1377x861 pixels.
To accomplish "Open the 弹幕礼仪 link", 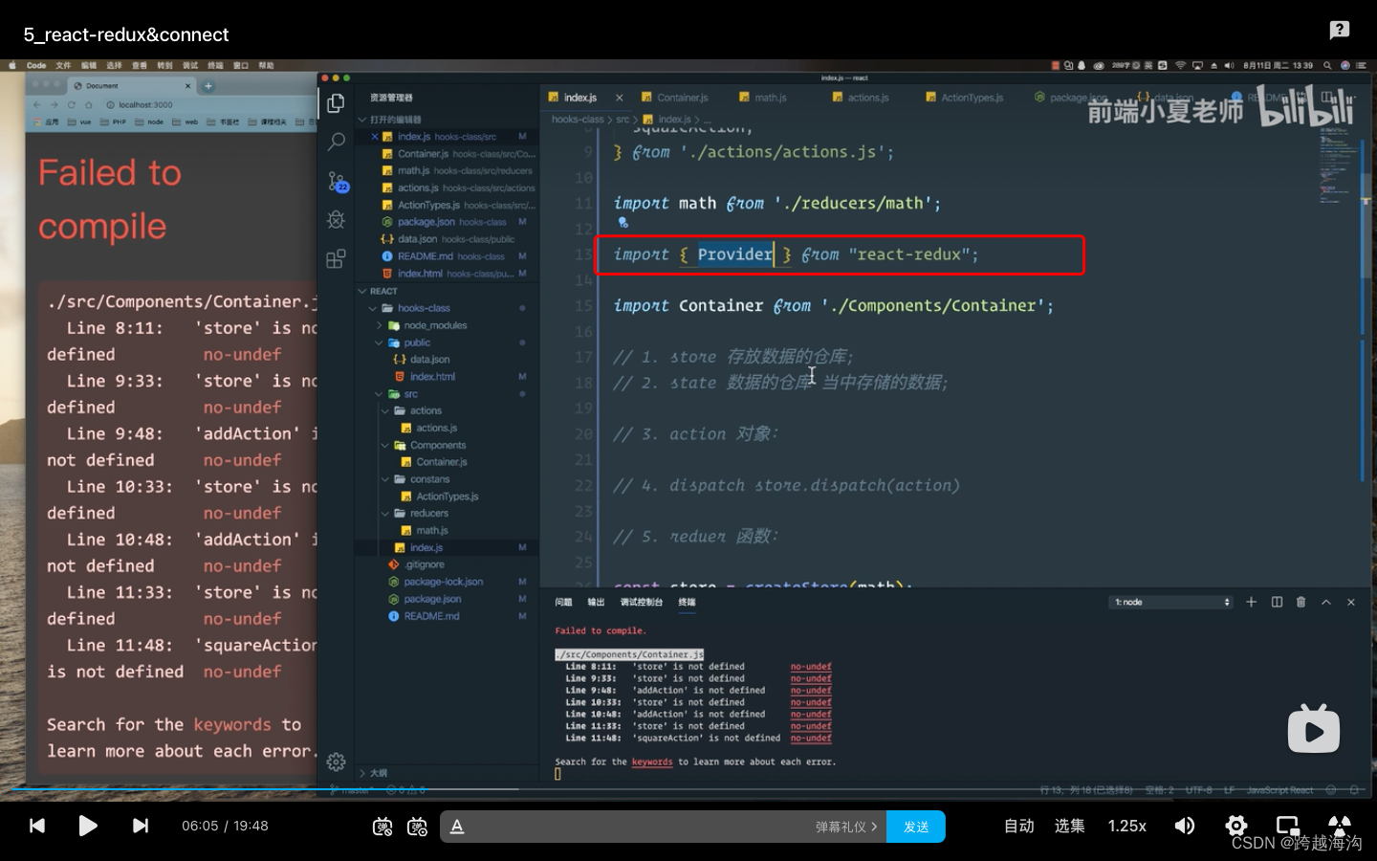I will pyautogui.click(x=845, y=827).
